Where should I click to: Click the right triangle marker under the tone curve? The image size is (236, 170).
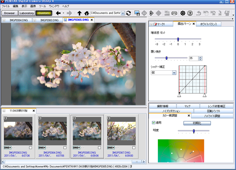205,95
